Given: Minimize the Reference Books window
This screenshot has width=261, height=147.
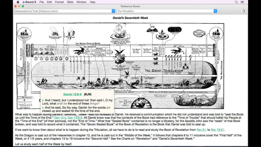Looking at the screenshot, I should [x=19, y=6].
